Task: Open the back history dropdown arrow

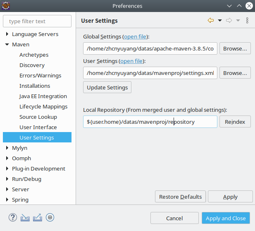Action: pyautogui.click(x=220, y=20)
